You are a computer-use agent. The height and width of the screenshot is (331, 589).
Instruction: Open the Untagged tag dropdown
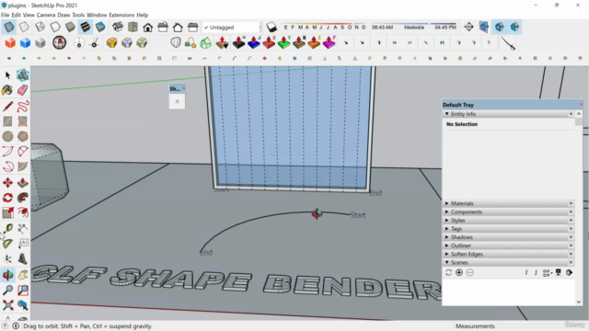[x=231, y=28]
